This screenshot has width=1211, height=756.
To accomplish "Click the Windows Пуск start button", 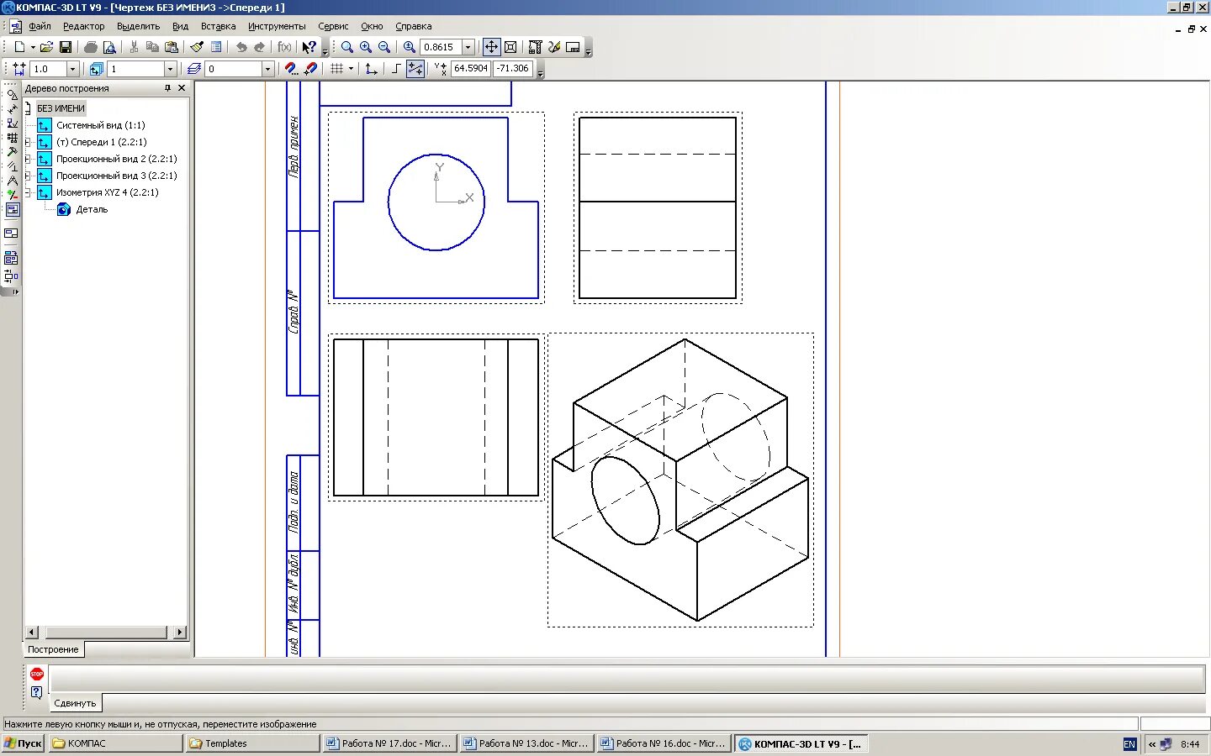I will point(23,743).
